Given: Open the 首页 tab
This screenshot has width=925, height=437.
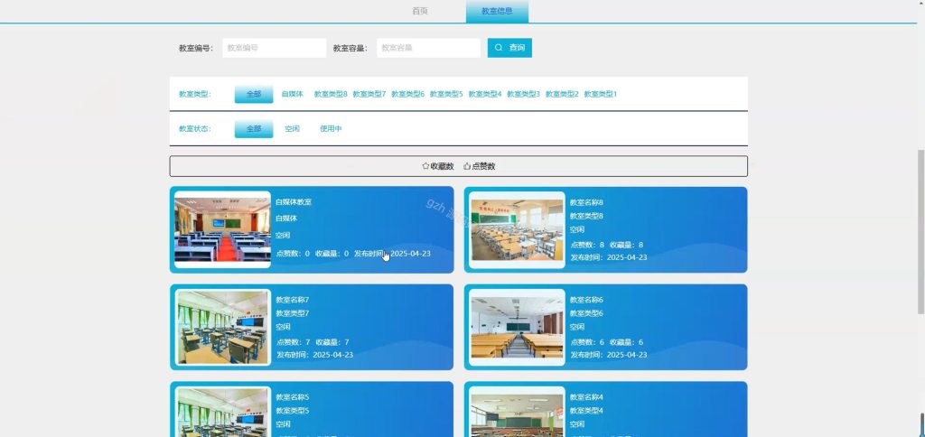Looking at the screenshot, I should (x=420, y=11).
